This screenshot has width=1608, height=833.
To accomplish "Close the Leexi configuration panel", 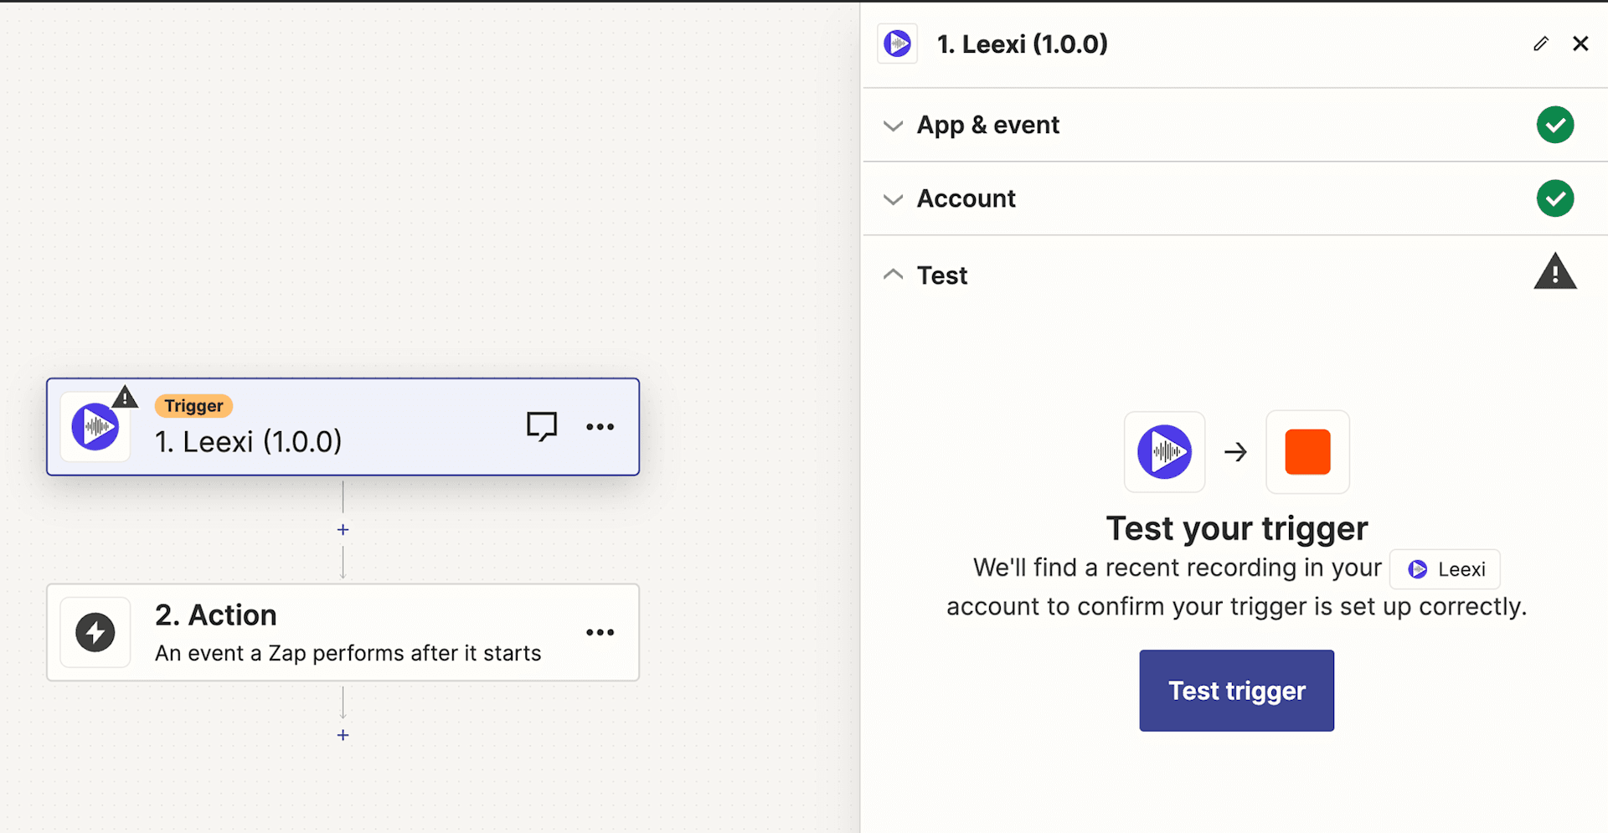I will click(x=1580, y=44).
